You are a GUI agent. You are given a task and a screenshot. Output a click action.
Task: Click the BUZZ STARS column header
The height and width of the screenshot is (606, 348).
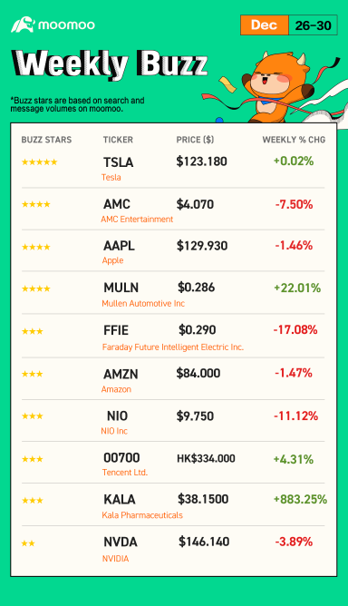tap(46, 140)
